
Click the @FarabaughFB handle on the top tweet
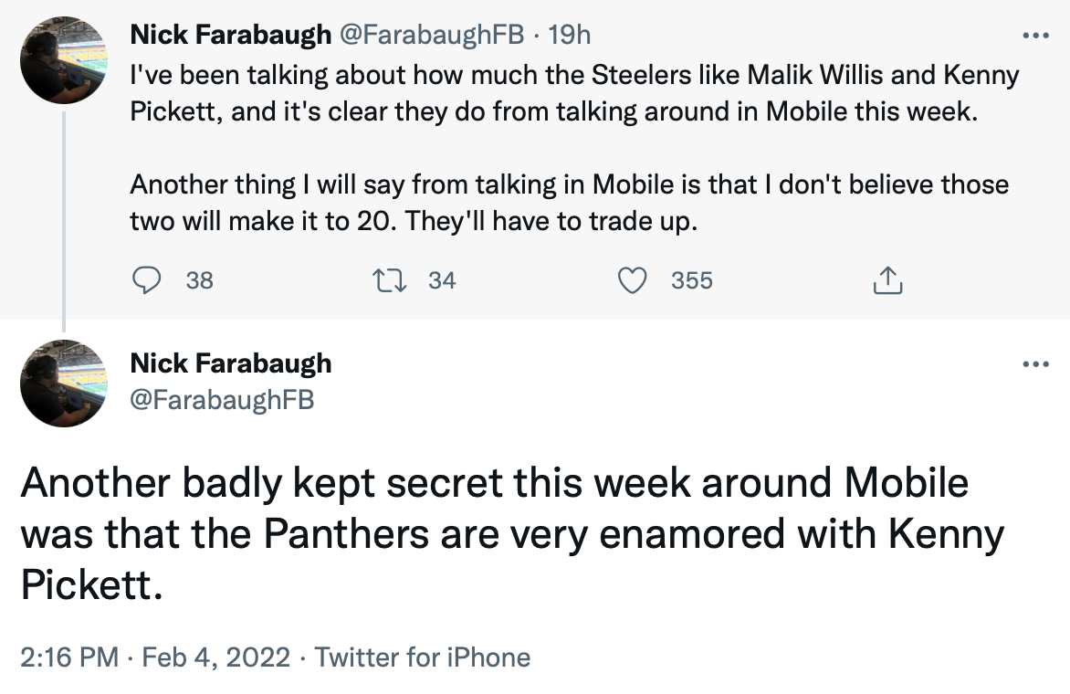coord(432,36)
